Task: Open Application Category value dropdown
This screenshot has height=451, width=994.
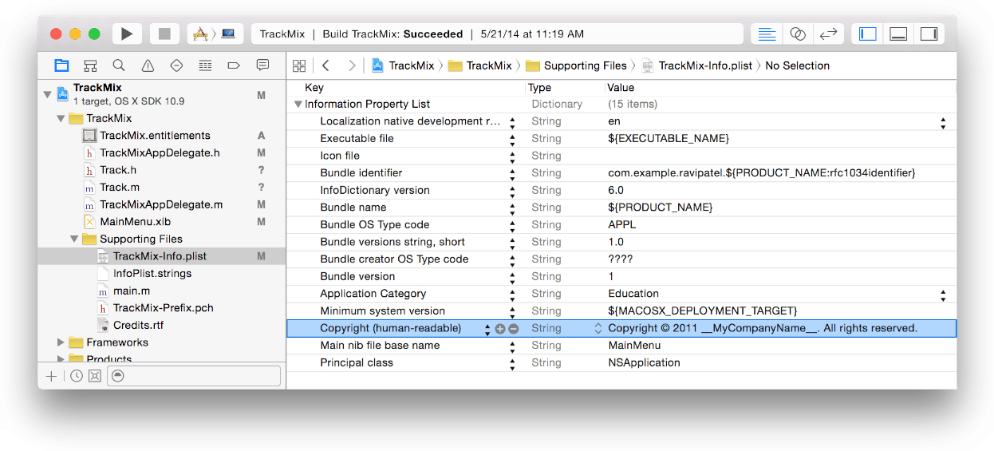Action: [x=943, y=295]
